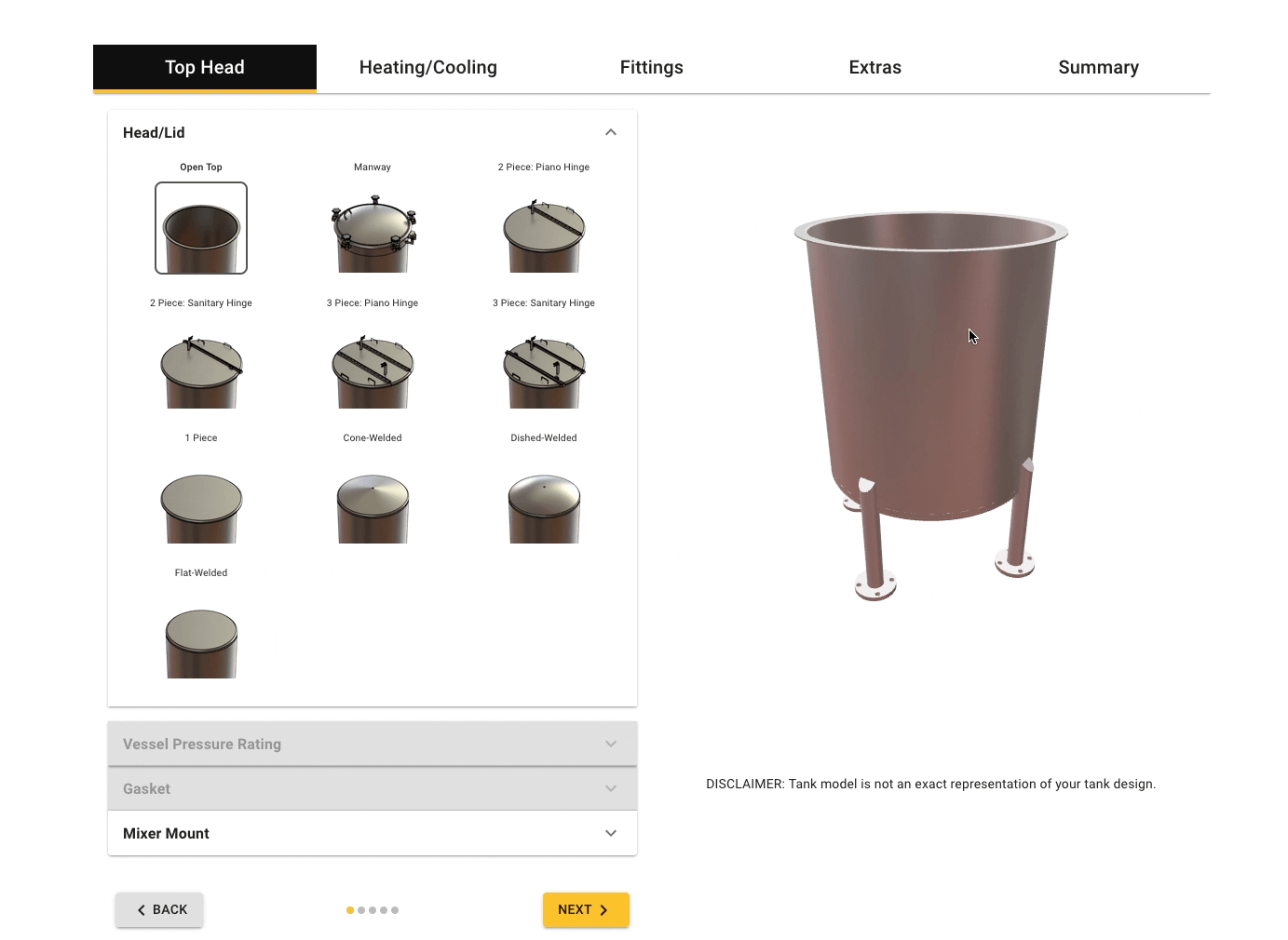
Task: Choose the 3 Piece Sanitary Hinge lid
Action: coord(544,369)
